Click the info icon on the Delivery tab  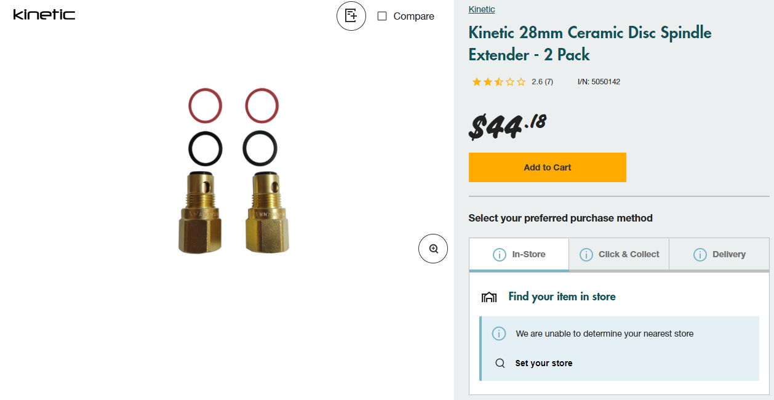pos(699,254)
